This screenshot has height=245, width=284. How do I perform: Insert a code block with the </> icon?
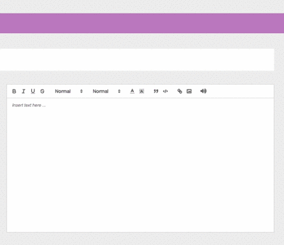166,91
